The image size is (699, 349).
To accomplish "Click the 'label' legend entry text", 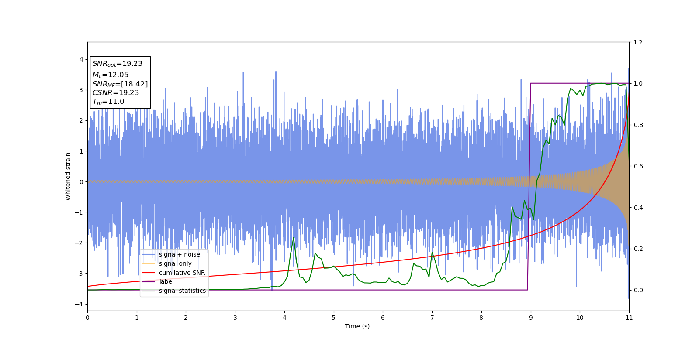I will coord(166,281).
